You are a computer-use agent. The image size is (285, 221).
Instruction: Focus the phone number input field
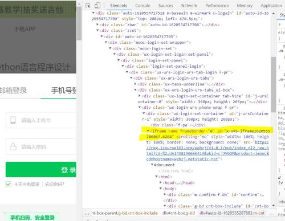41,120
